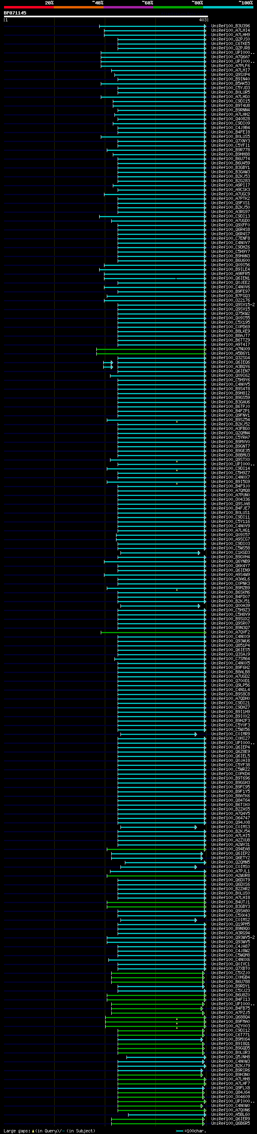Open hit UniRef100_A7Q6A7

pyautogui.click(x=230, y=57)
